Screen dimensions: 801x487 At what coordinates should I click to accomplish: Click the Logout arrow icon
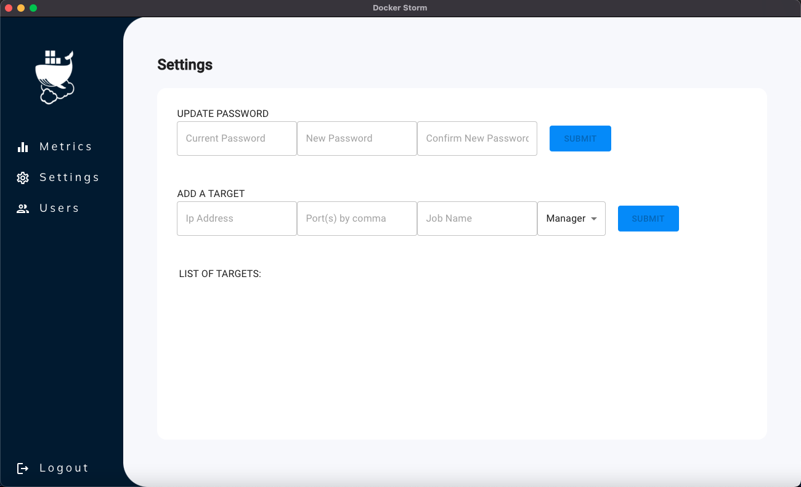23,469
